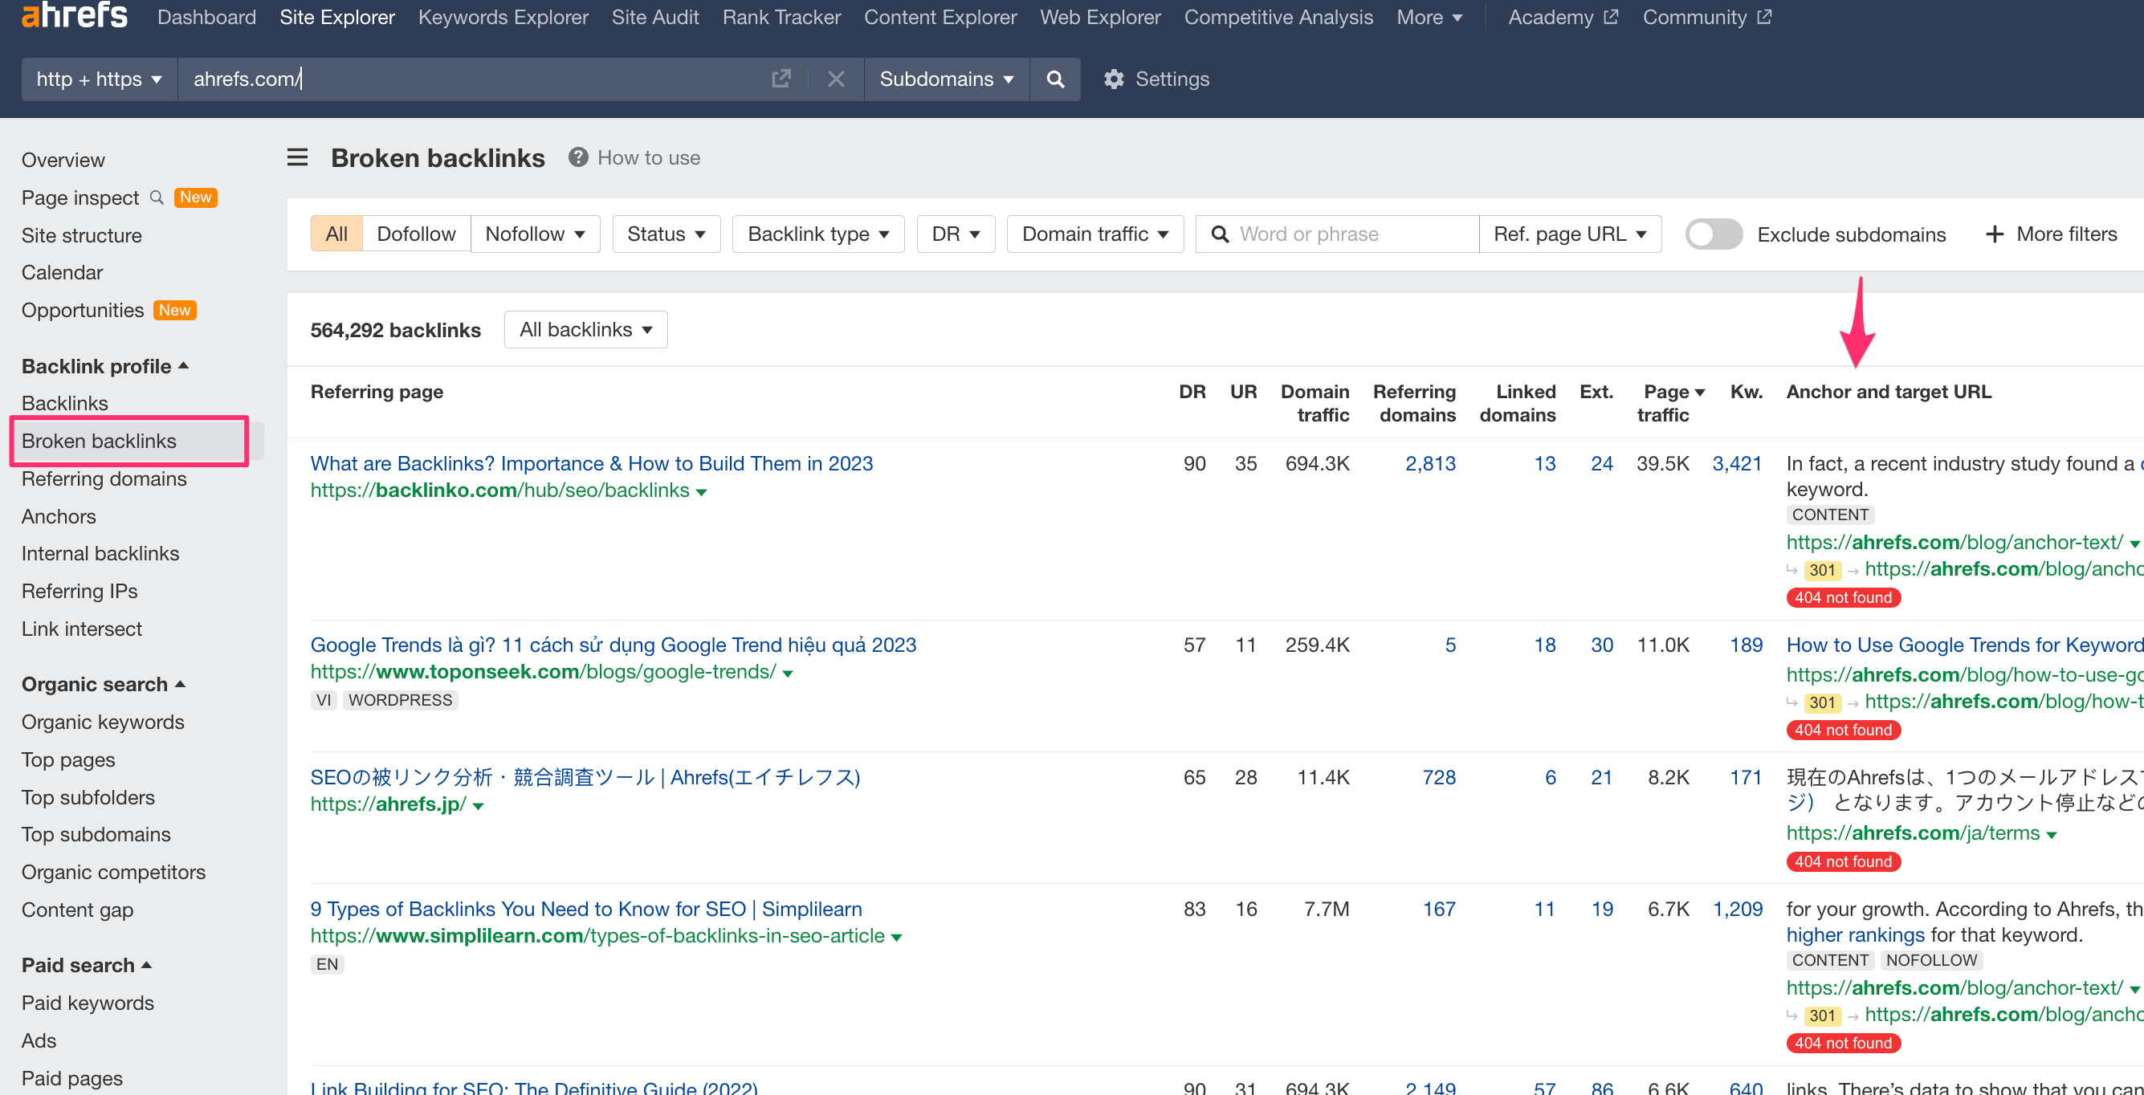Toggle Exclude subdomains switch
2144x1095 pixels.
coord(1713,234)
